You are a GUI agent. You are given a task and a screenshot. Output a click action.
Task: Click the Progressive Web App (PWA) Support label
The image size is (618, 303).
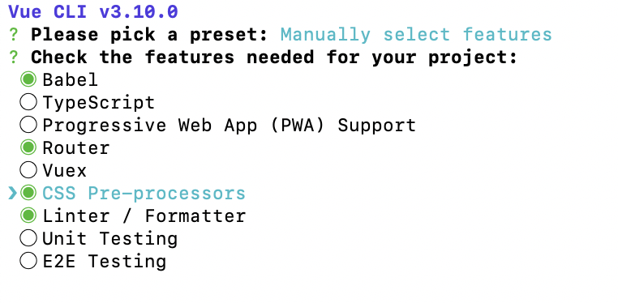(229, 126)
